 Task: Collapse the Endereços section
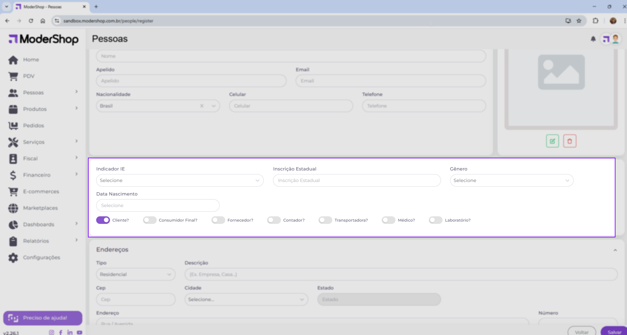pyautogui.click(x=615, y=250)
